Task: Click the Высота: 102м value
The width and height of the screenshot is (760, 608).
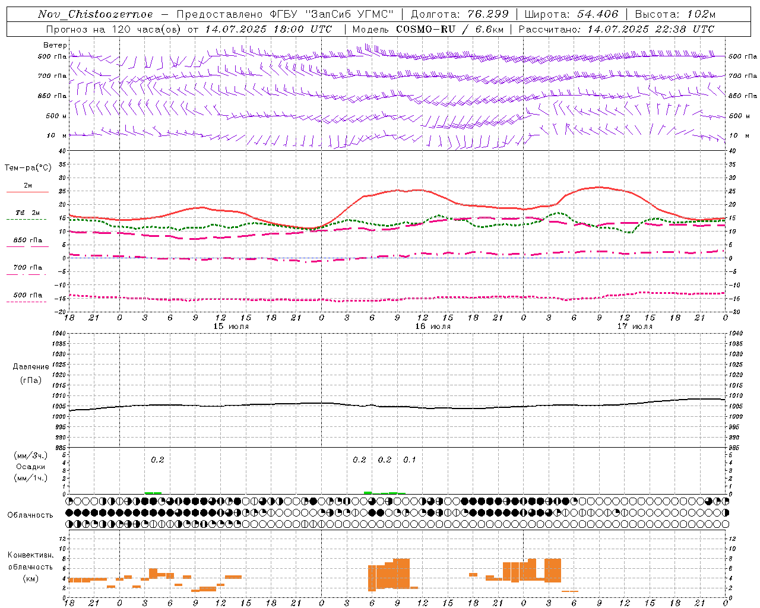Action: [675, 14]
